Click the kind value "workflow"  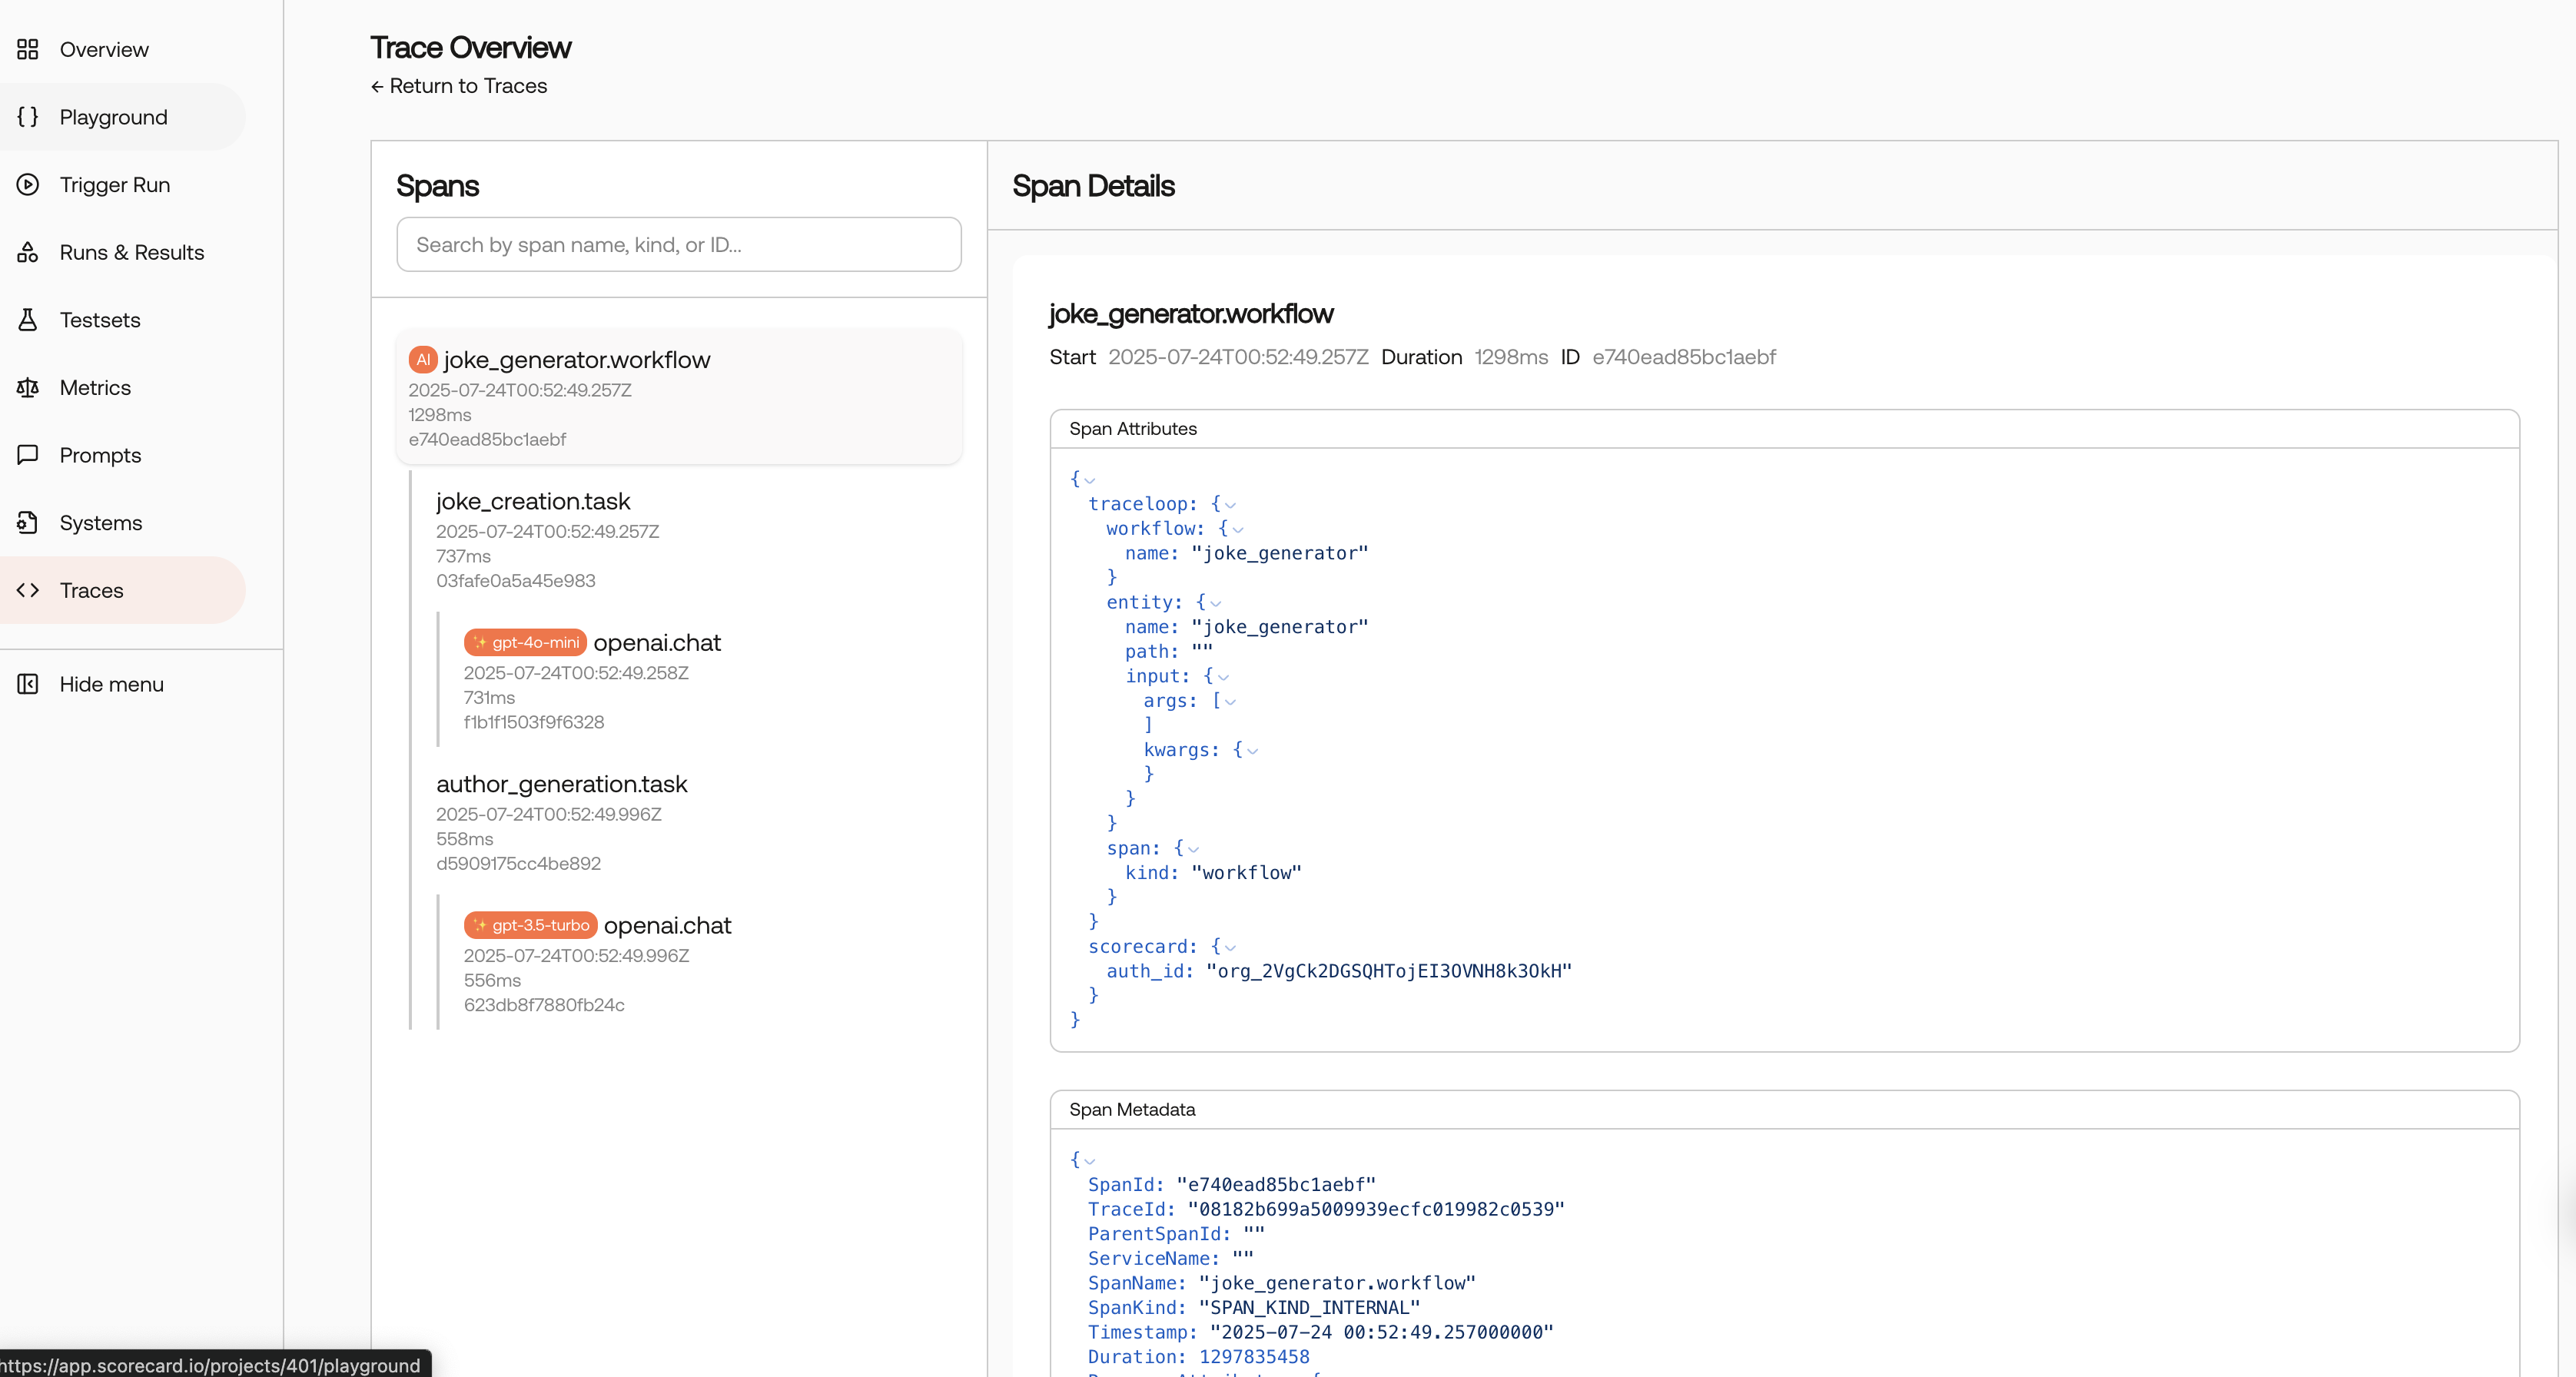point(1246,873)
